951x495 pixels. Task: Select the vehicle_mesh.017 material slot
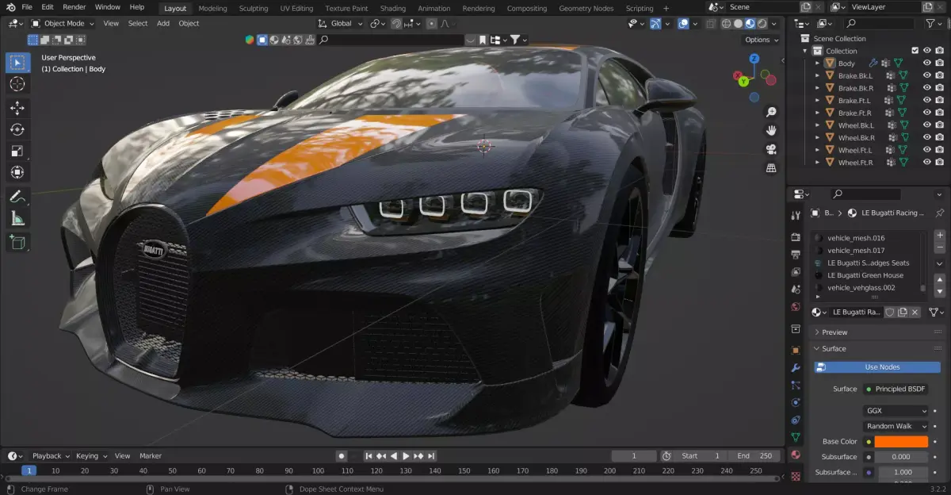(x=869, y=250)
